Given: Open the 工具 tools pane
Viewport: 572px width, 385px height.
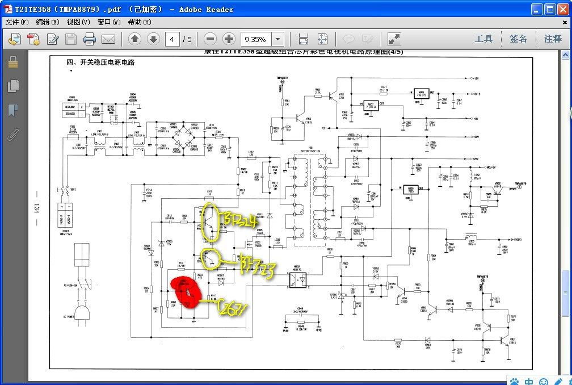Looking at the screenshot, I should coord(483,39).
